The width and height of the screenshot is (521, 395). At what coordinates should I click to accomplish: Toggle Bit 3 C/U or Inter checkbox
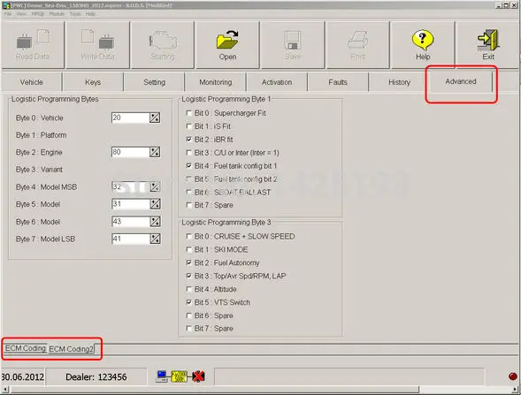pyautogui.click(x=188, y=153)
